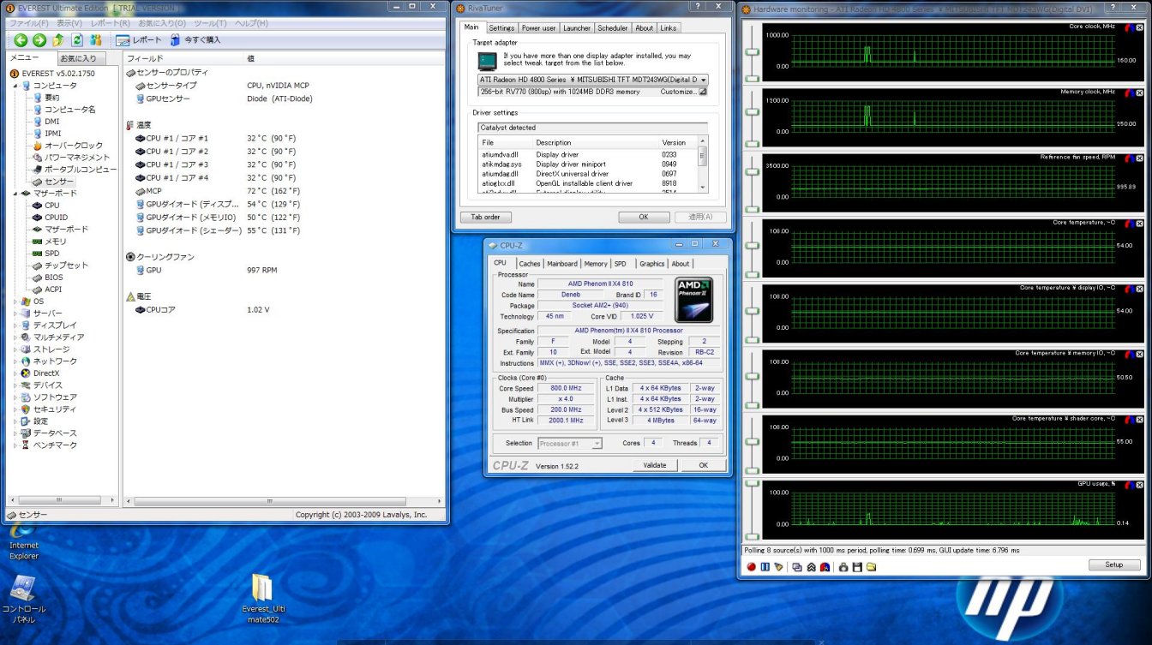Click the red record button in Hardware monitoring

click(x=751, y=567)
